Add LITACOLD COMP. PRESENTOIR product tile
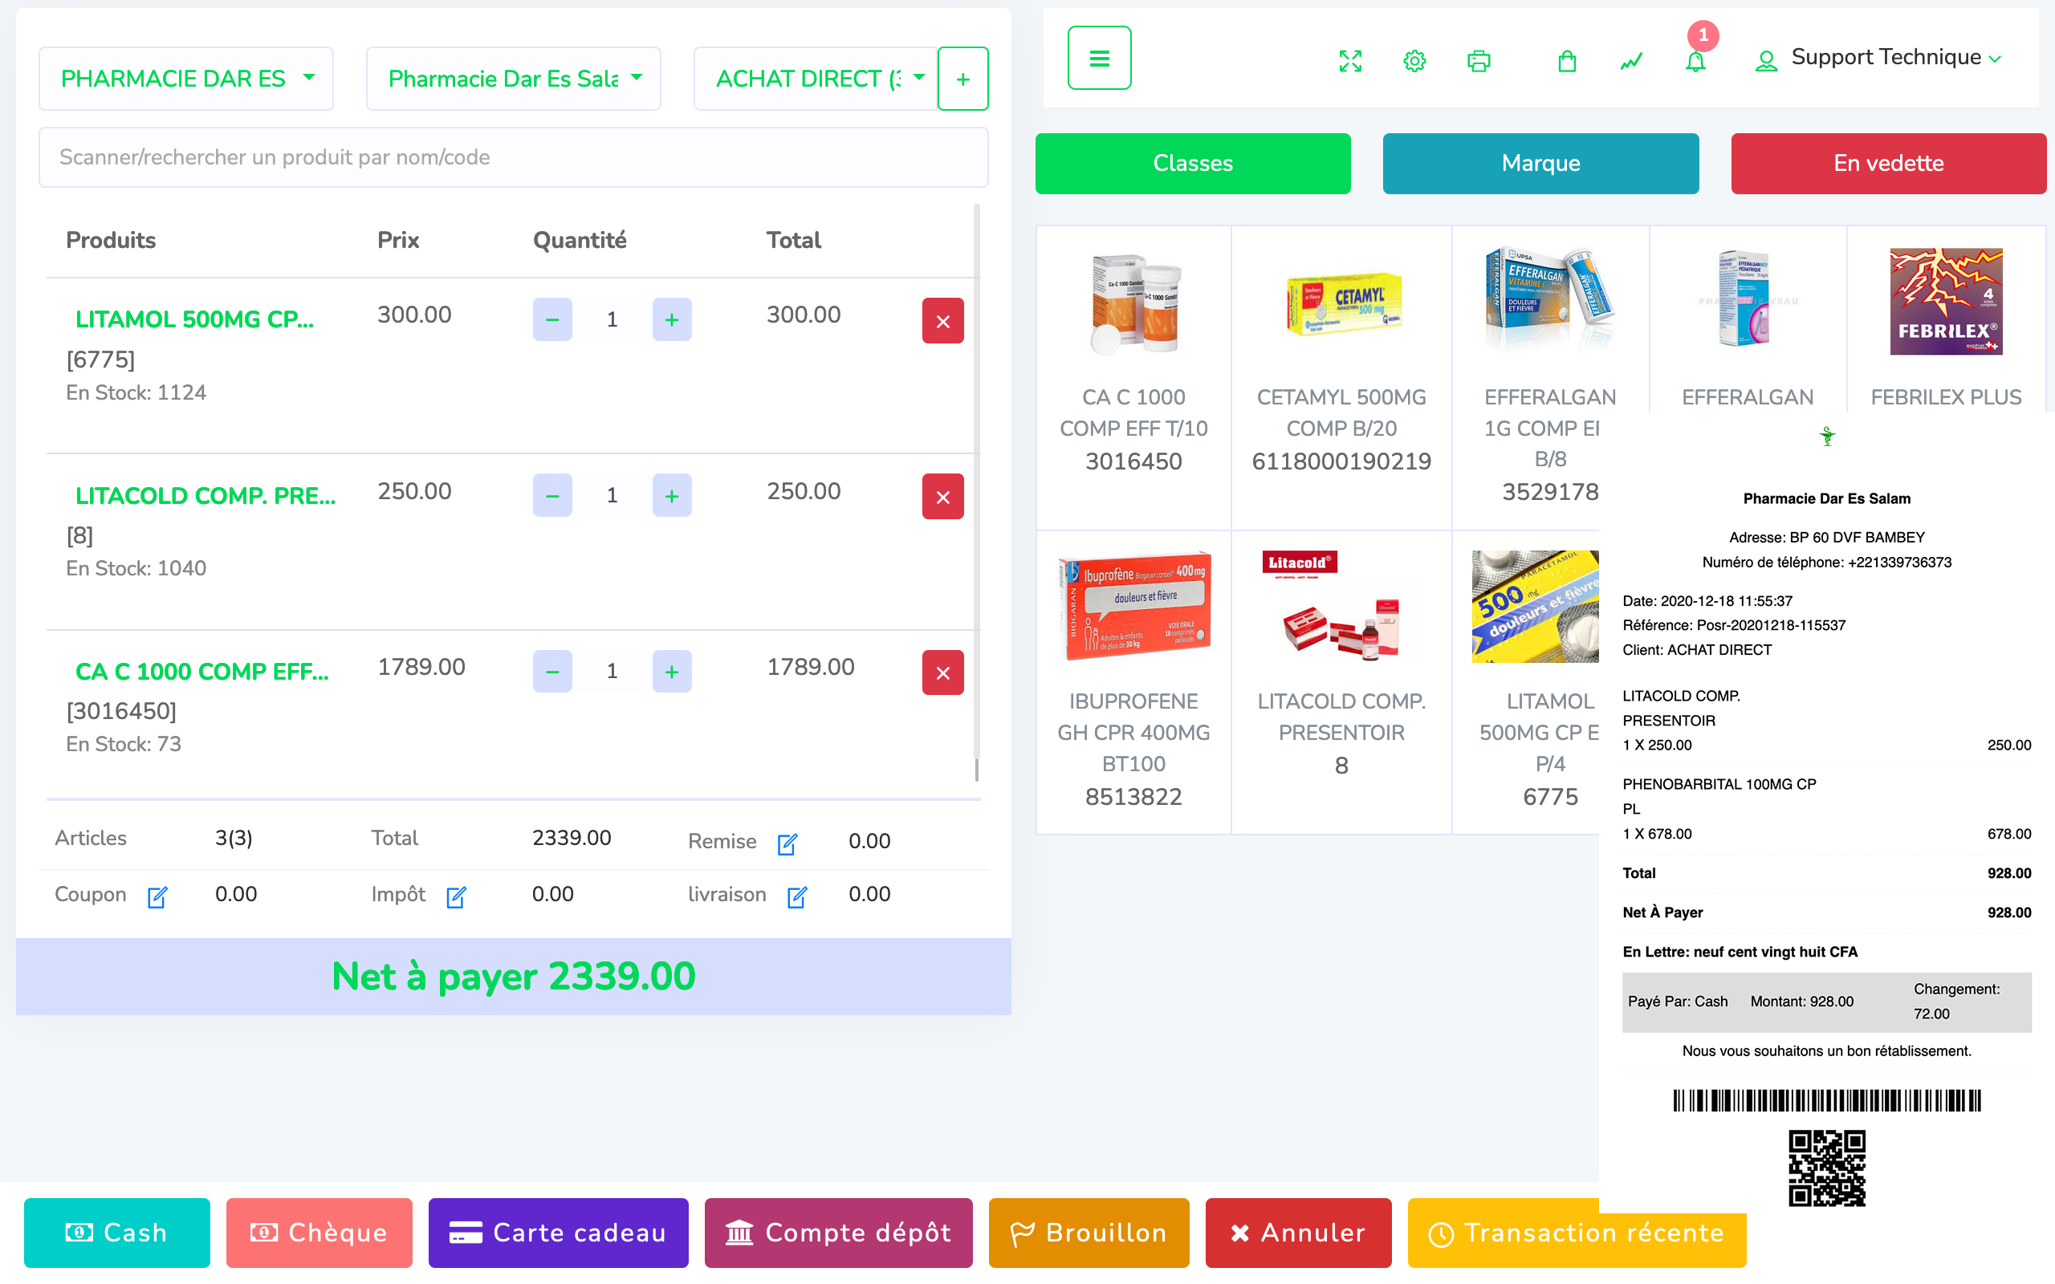This screenshot has height=1284, width=2055. [1341, 682]
